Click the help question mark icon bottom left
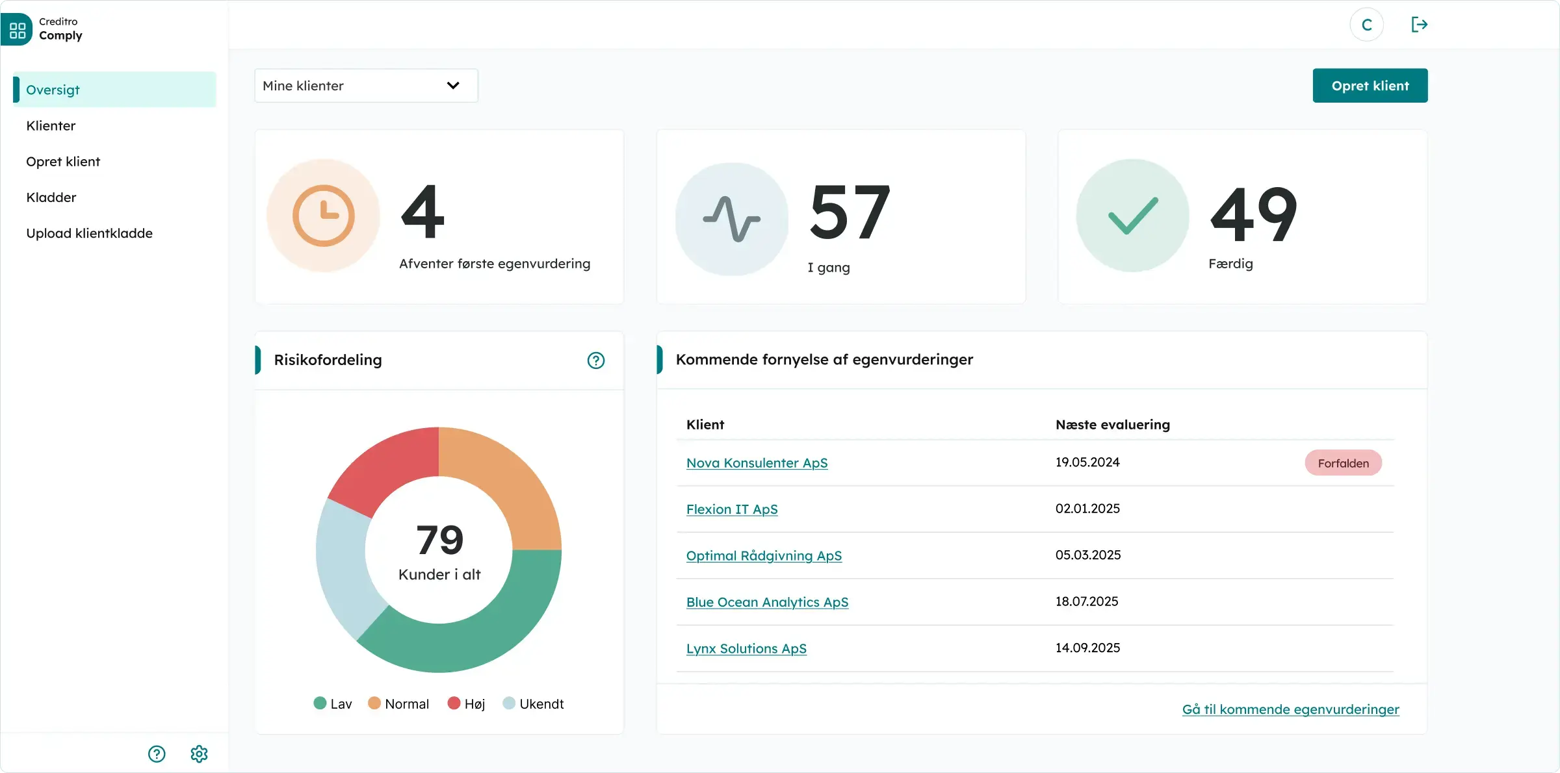Image resolution: width=1560 pixels, height=773 pixels. (x=156, y=754)
